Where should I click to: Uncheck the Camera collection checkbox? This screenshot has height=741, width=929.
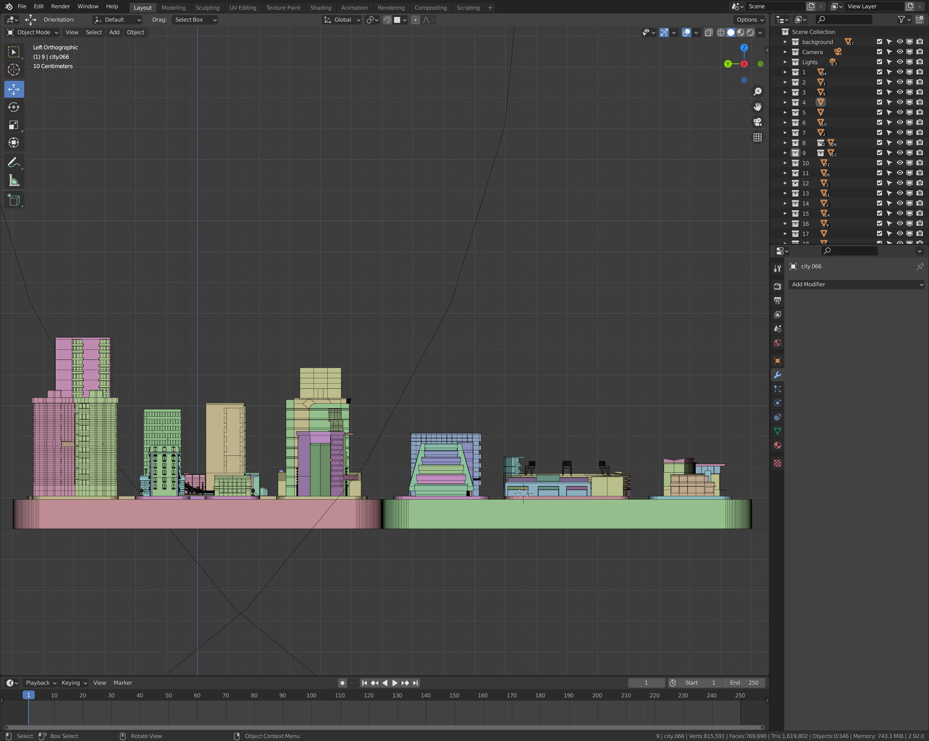[879, 52]
